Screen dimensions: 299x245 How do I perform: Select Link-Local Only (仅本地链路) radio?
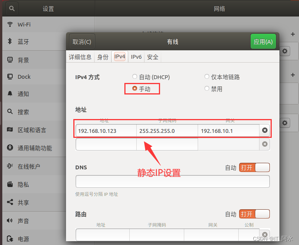[x=207, y=76]
